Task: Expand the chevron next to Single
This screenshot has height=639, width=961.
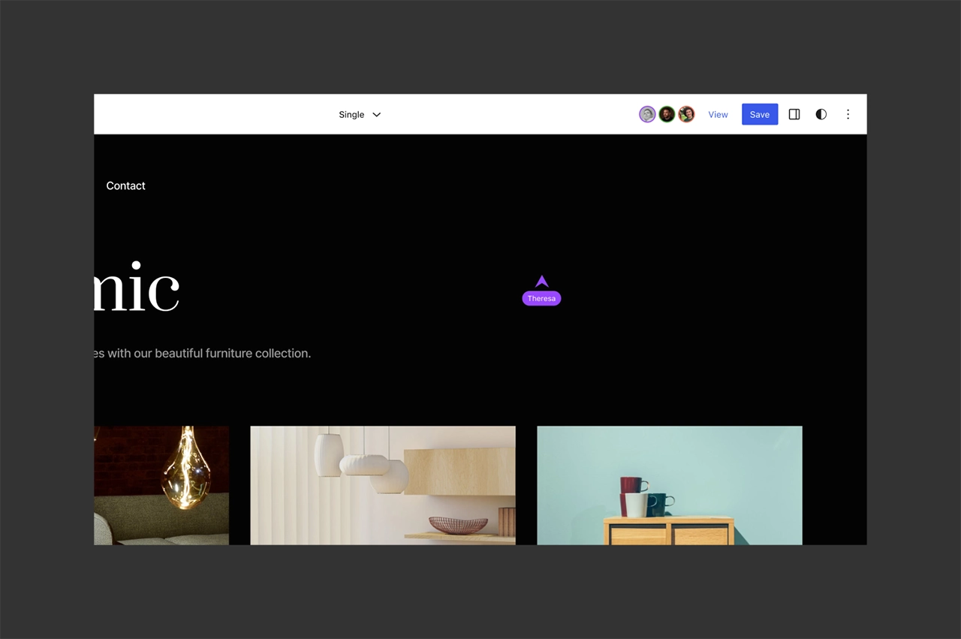Action: click(x=377, y=115)
